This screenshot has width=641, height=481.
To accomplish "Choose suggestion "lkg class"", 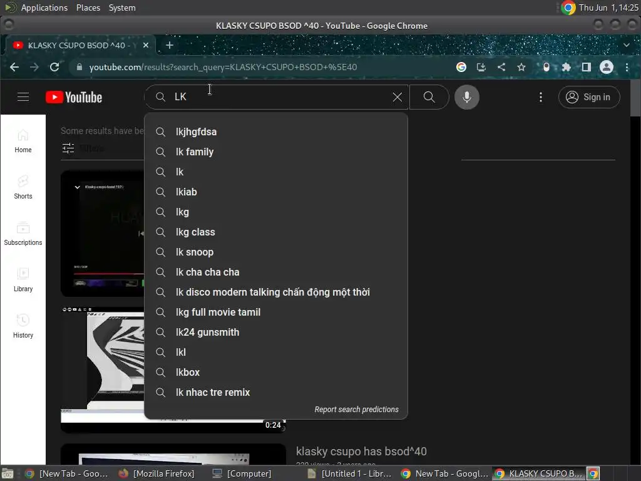I will (276, 232).
